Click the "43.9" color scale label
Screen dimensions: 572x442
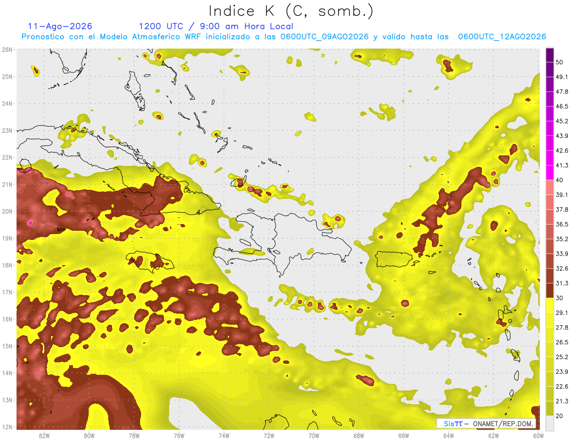562,136
